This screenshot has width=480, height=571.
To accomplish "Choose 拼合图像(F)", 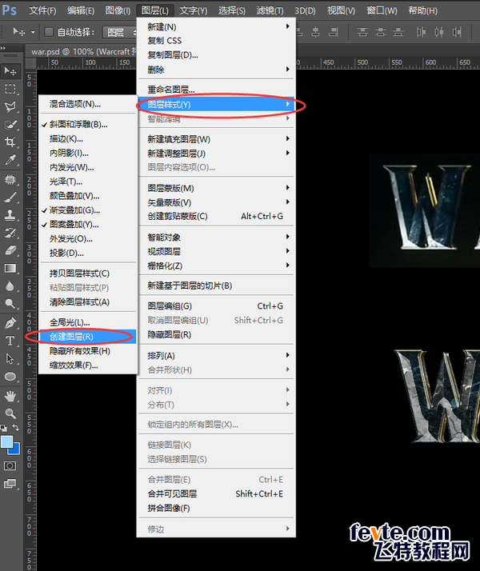I will click(216, 508).
